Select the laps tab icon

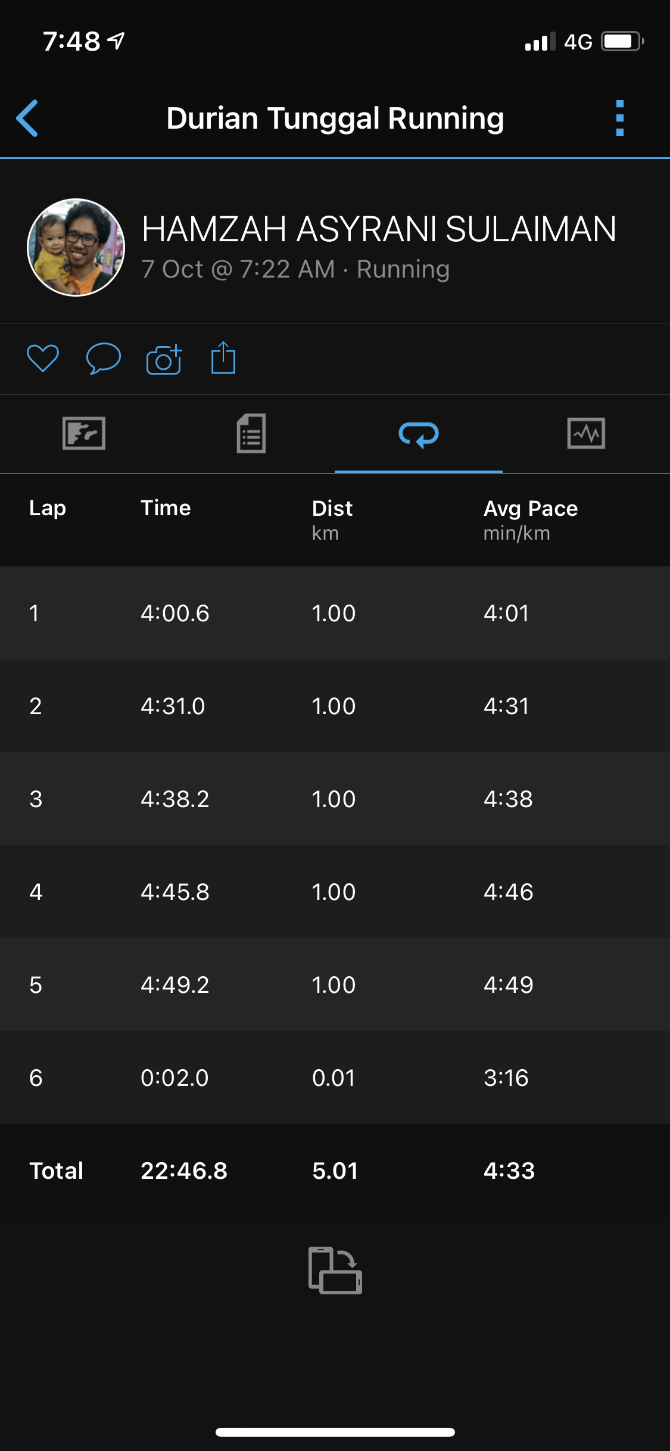(419, 434)
